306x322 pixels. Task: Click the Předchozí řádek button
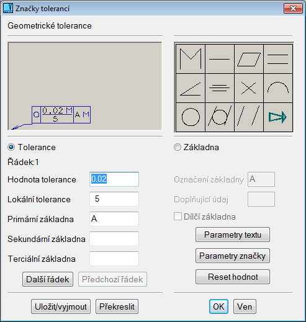click(112, 279)
